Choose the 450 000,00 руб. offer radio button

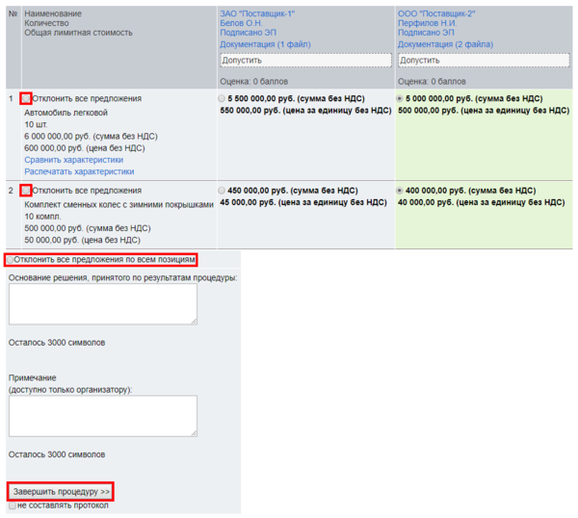click(x=223, y=191)
